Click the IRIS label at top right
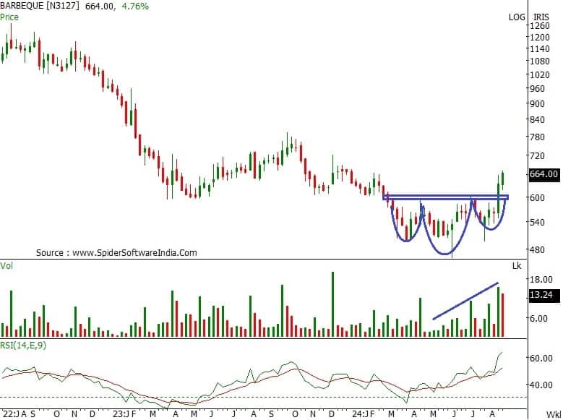Image resolution: width=563 pixels, height=420 pixels. tap(541, 17)
